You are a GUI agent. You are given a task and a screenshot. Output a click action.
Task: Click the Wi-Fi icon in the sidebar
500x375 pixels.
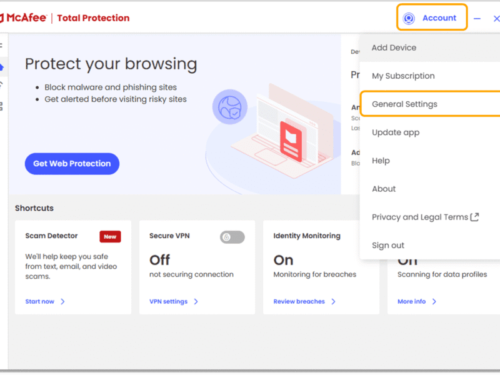(2, 85)
